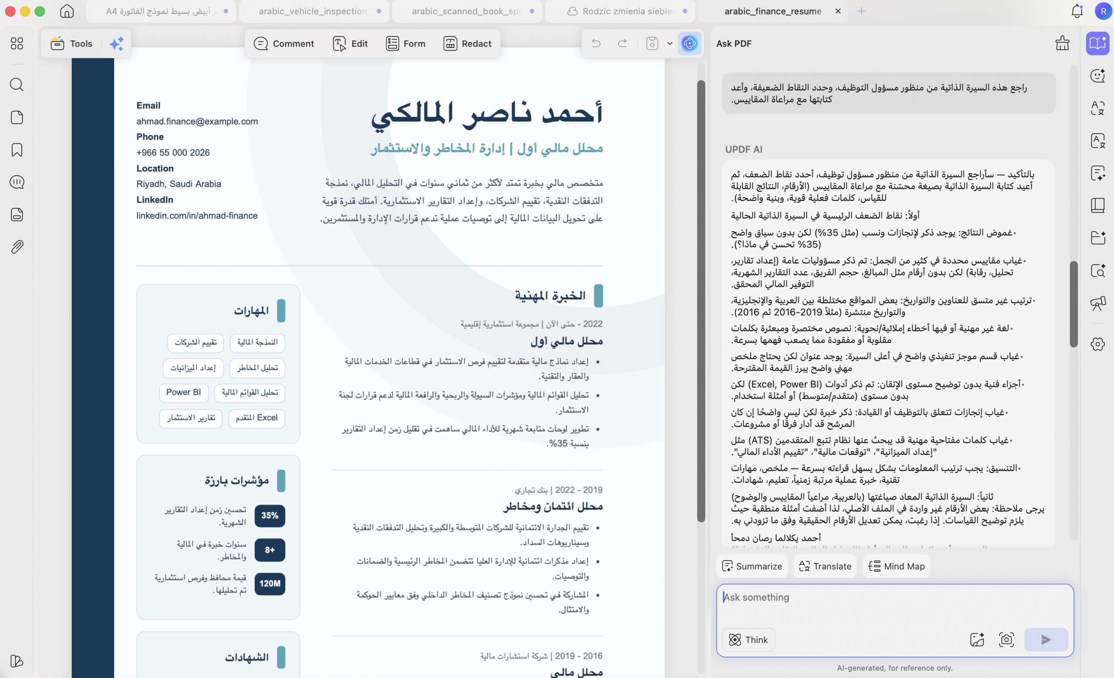The width and height of the screenshot is (1114, 678).
Task: Open the page view panel in left sidebar
Action: [17, 117]
